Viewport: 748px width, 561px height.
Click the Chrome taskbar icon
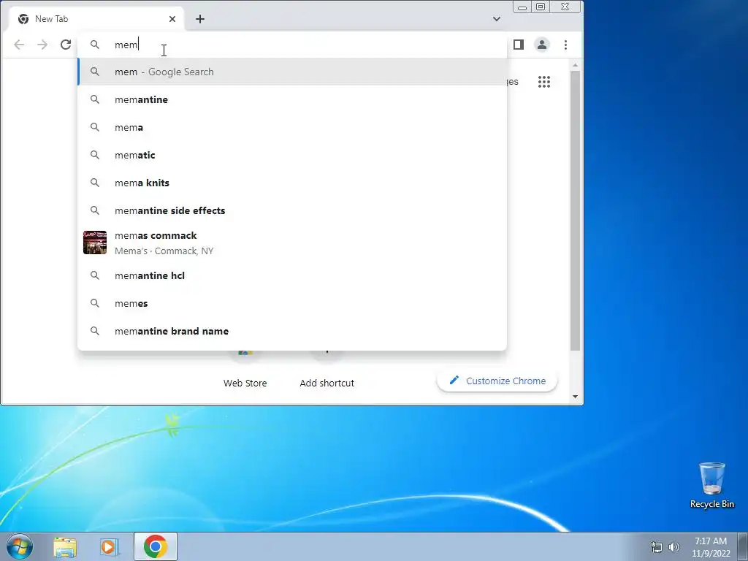[x=156, y=546]
